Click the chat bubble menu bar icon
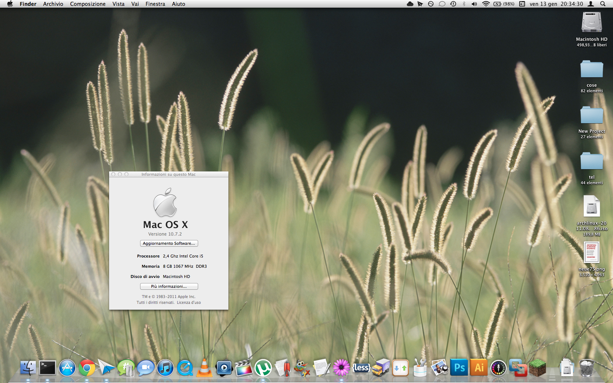 click(x=442, y=4)
